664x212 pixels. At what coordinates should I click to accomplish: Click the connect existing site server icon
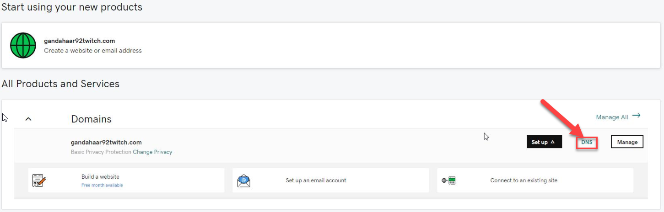448,180
